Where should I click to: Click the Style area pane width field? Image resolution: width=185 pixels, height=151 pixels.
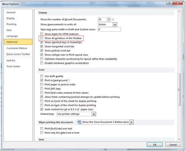tap(109, 29)
